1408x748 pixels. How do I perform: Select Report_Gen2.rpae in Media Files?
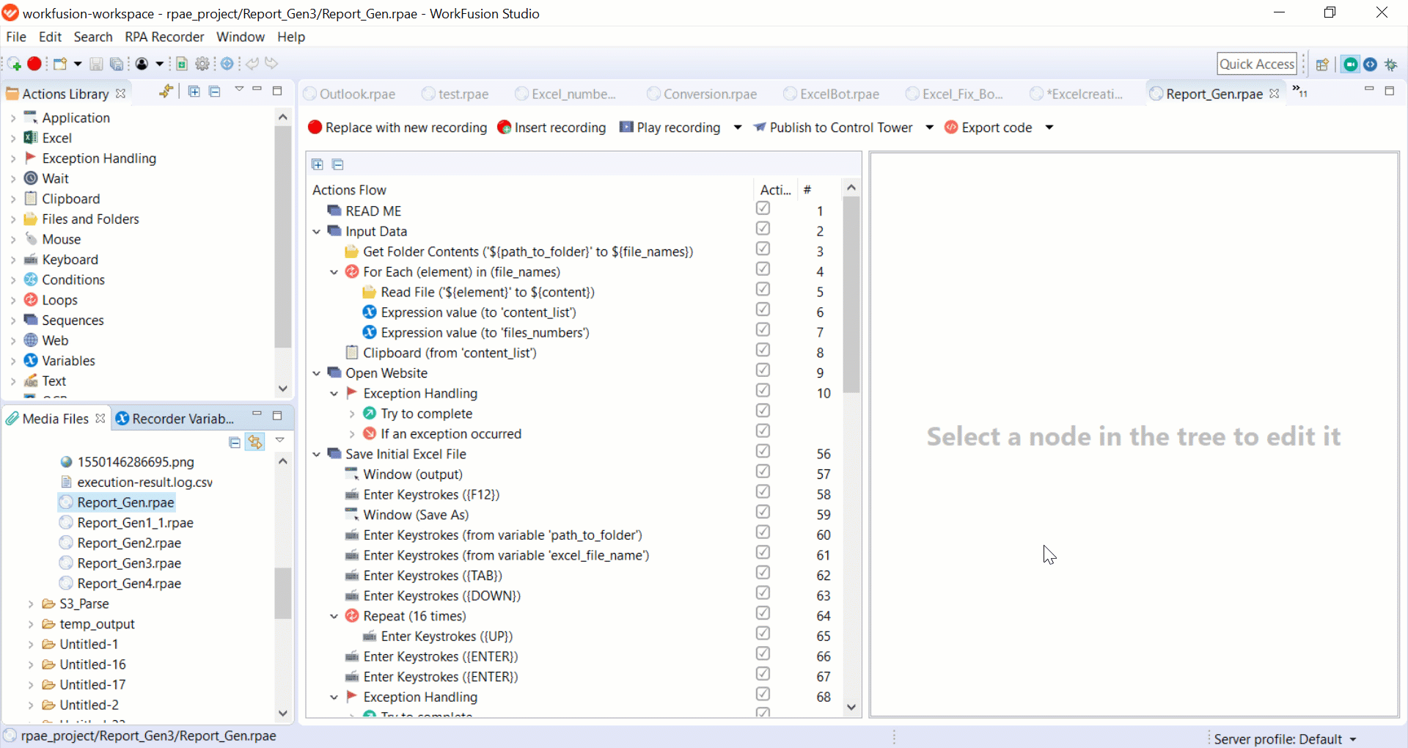129,543
